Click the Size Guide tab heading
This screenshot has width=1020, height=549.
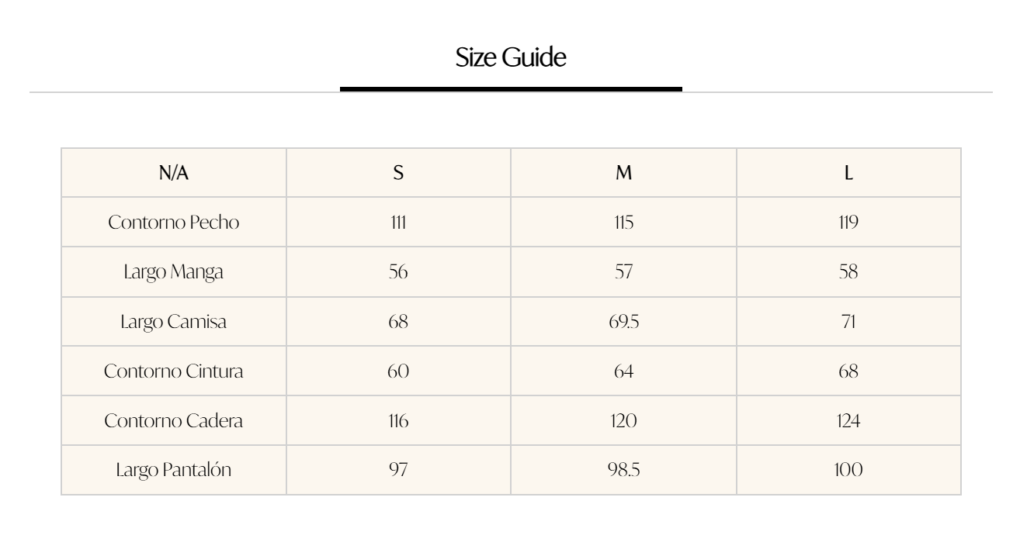510,57
